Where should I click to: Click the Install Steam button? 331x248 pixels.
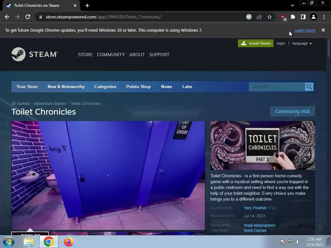pos(256,43)
